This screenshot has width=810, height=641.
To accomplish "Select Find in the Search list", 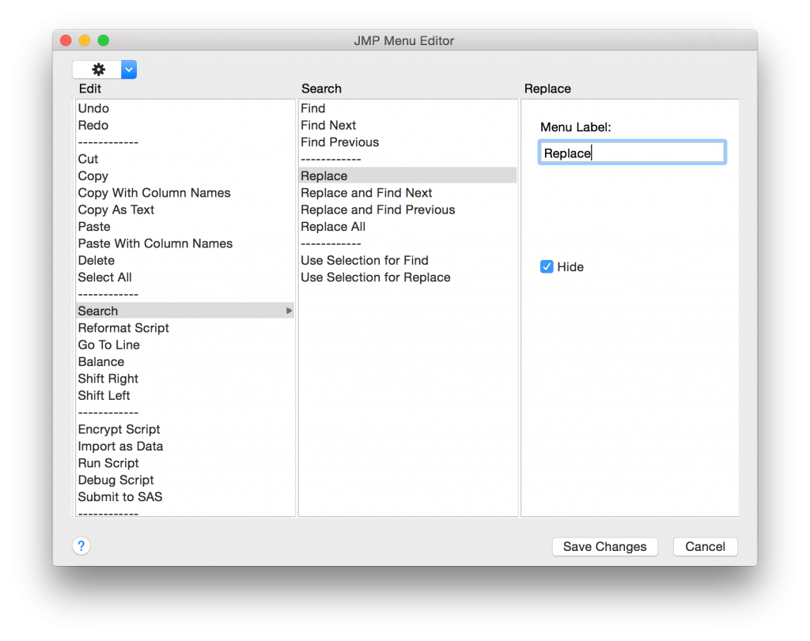I will coord(313,108).
